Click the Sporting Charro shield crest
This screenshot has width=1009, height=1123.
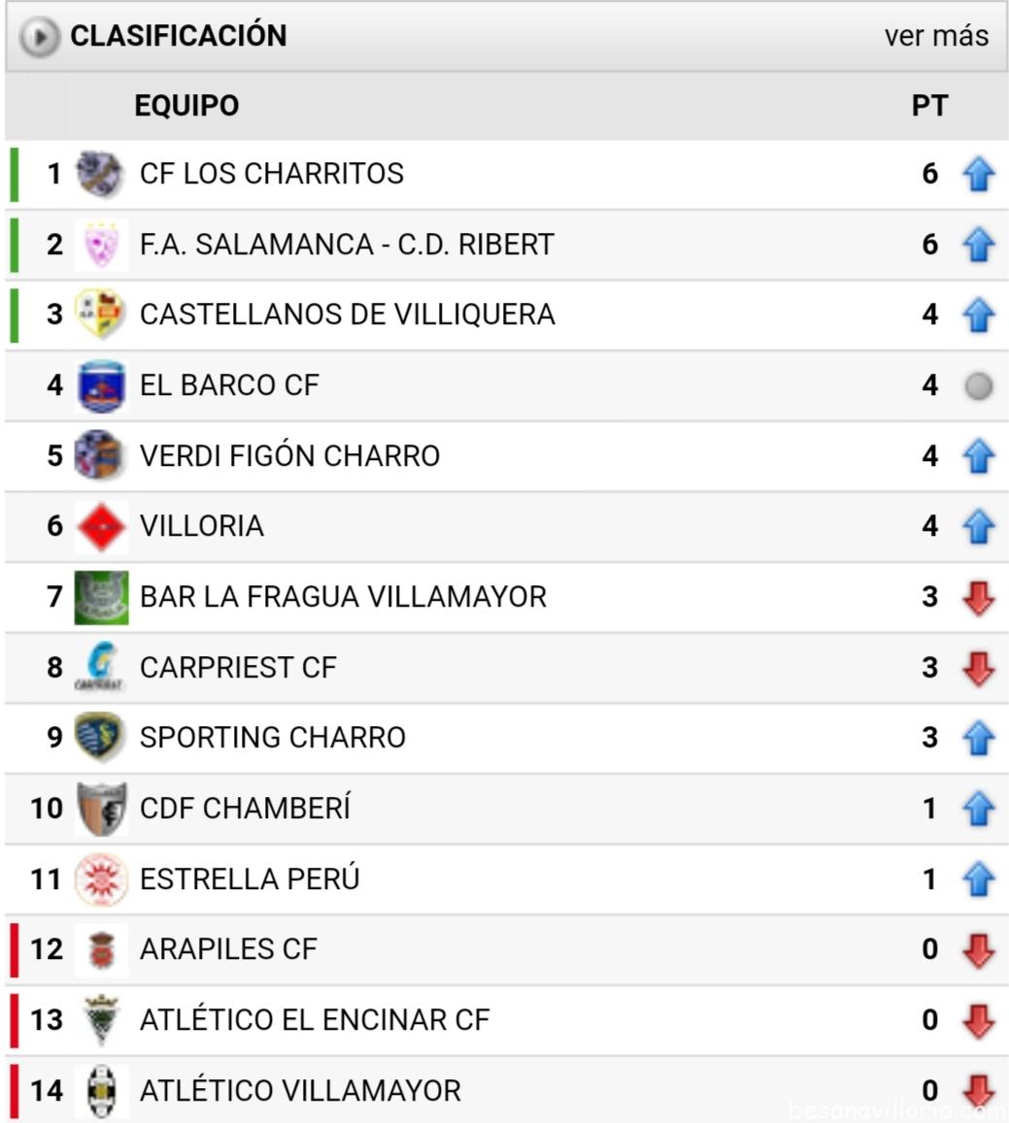point(101,737)
